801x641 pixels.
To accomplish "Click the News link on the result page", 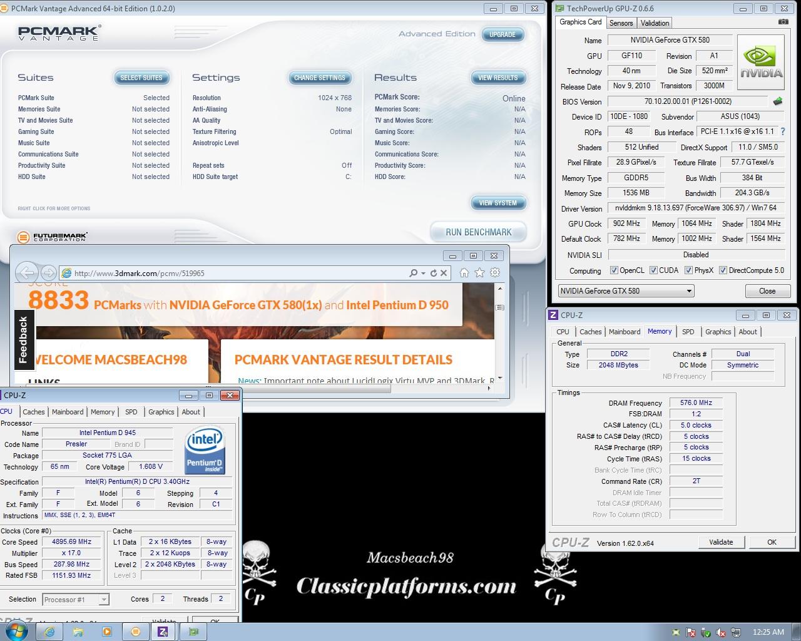I will coord(249,381).
